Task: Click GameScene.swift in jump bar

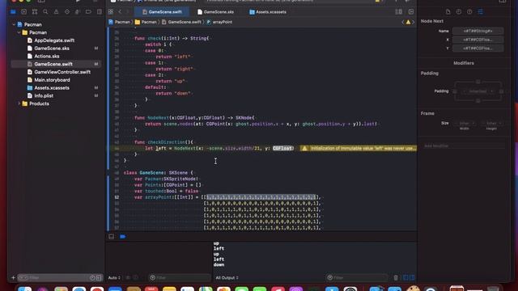Action: tap(181, 22)
